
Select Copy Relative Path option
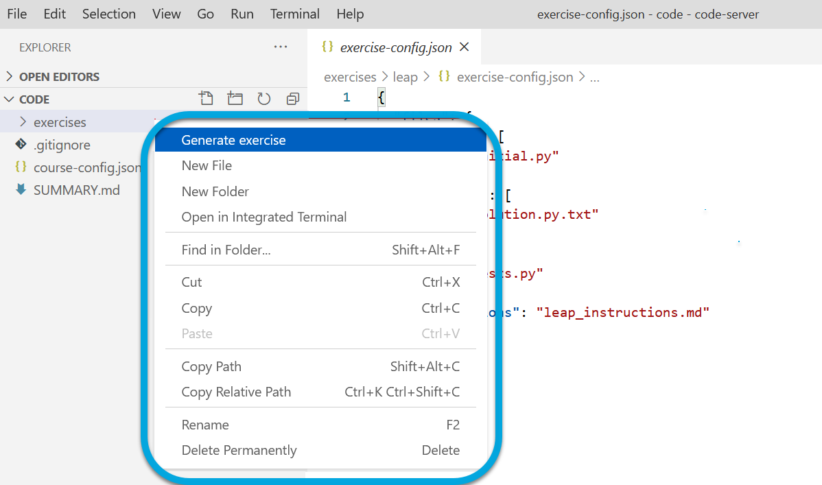(236, 392)
